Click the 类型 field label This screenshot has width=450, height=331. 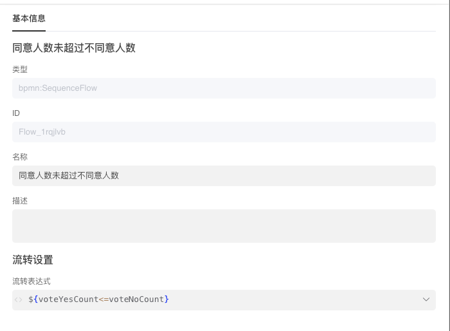coord(20,70)
